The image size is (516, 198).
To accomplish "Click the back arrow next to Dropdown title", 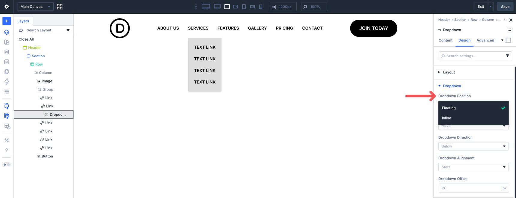I will point(440,30).
